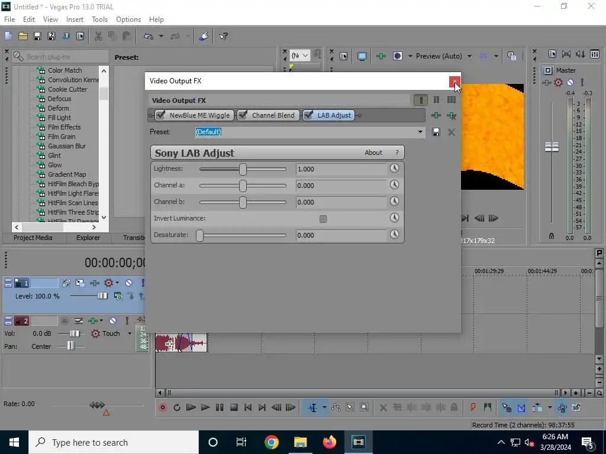Insert a region with green flags icon
This screenshot has height=454, width=606.
coord(488,407)
